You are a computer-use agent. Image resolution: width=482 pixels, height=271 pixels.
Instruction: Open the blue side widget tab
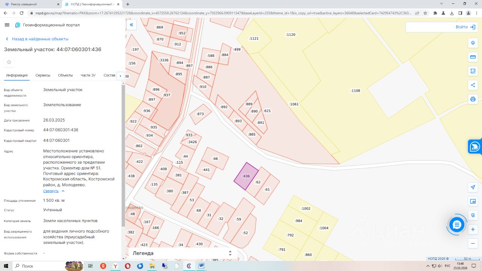tap(475, 146)
